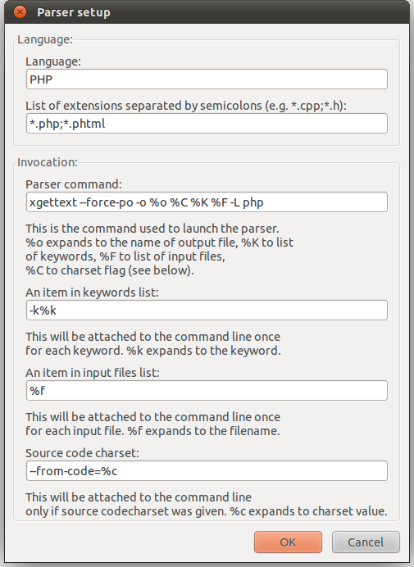
Task: Focus the Source code charset field
Action: click(x=207, y=471)
